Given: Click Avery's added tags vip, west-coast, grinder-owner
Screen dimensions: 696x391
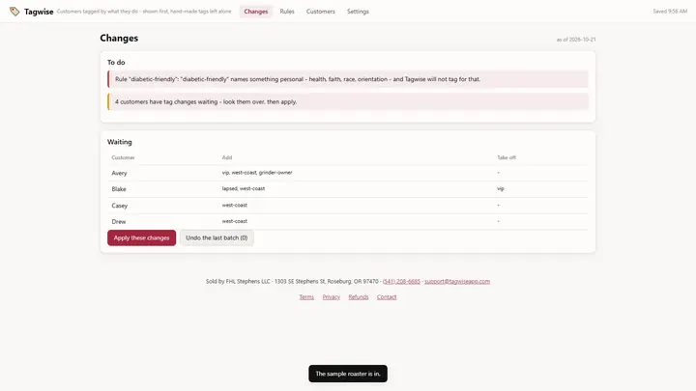Looking at the screenshot, I should point(257,173).
